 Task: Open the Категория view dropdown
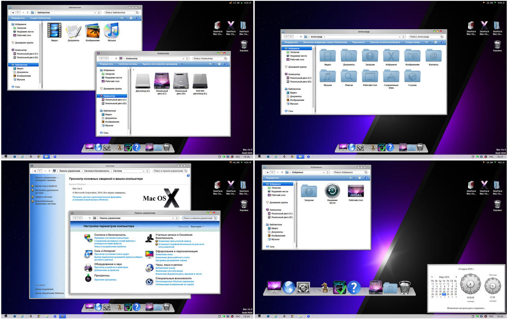[197, 226]
